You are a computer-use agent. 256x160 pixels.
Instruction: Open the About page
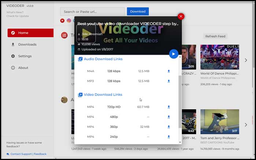click(x=23, y=68)
